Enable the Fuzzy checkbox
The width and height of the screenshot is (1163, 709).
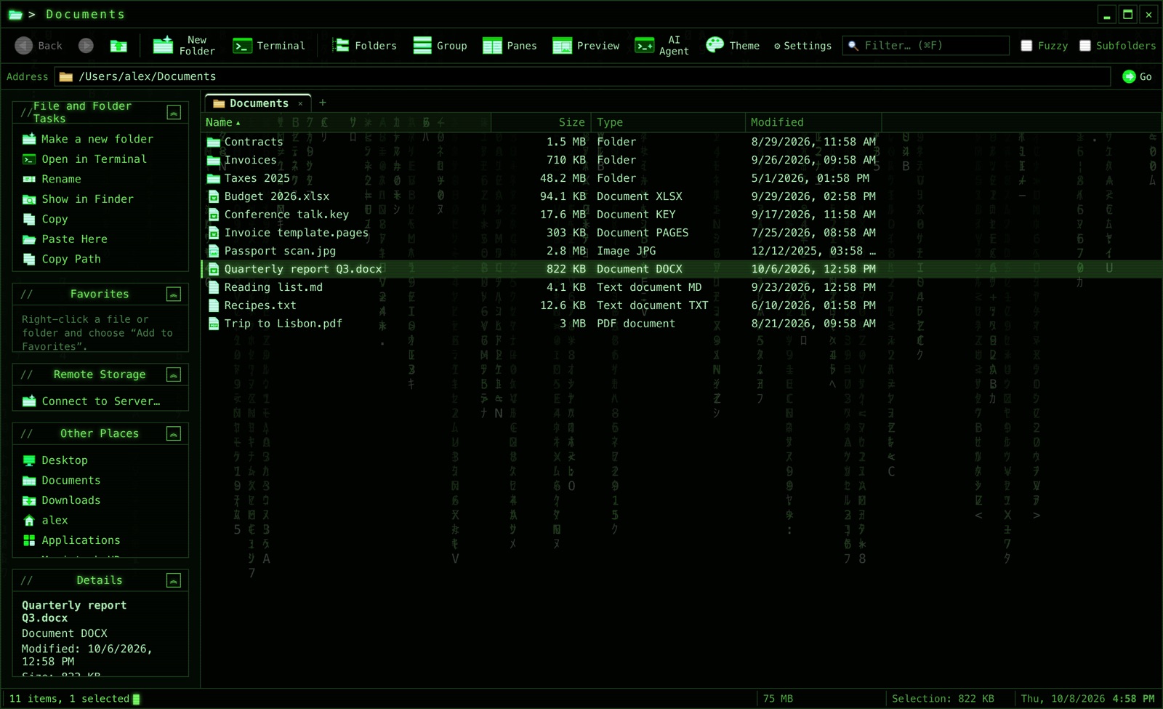pos(1026,46)
